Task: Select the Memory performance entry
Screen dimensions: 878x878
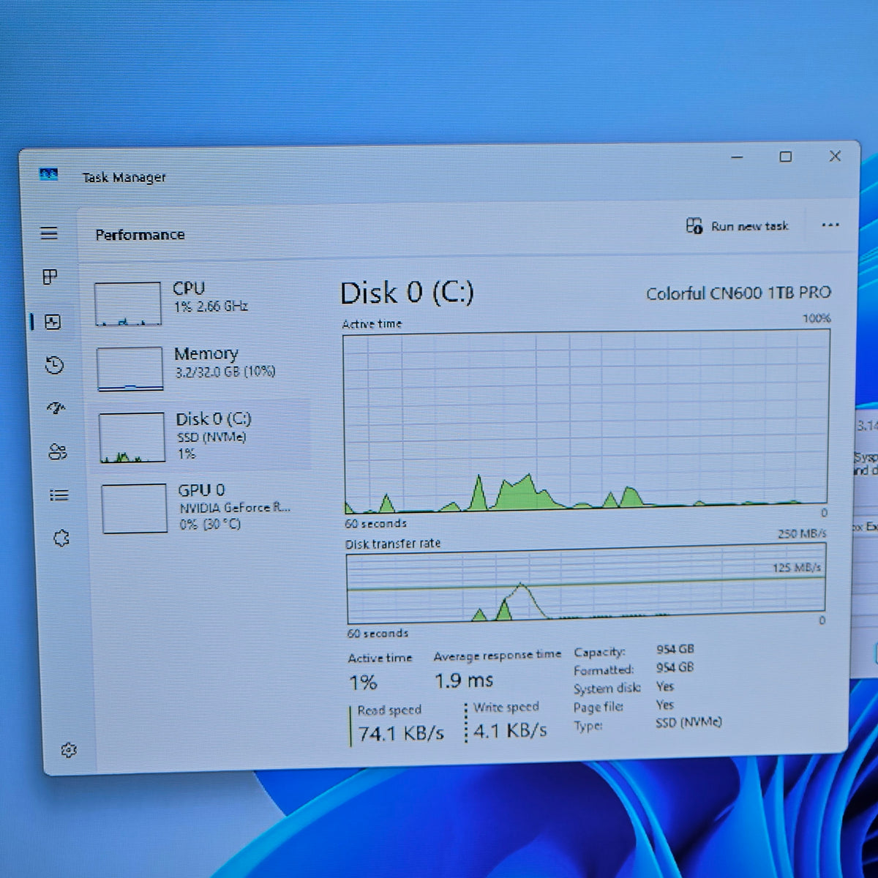Action: [x=200, y=367]
